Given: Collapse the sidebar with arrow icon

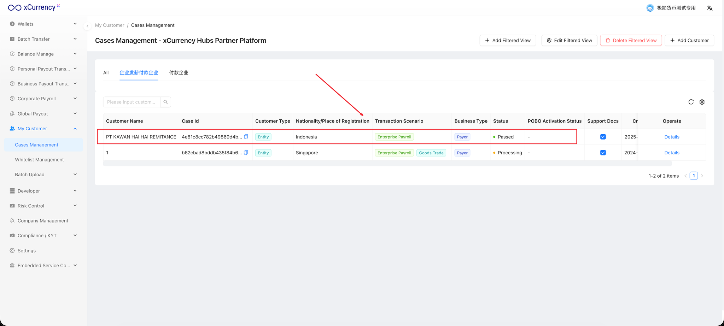Looking at the screenshot, I should tap(87, 26).
